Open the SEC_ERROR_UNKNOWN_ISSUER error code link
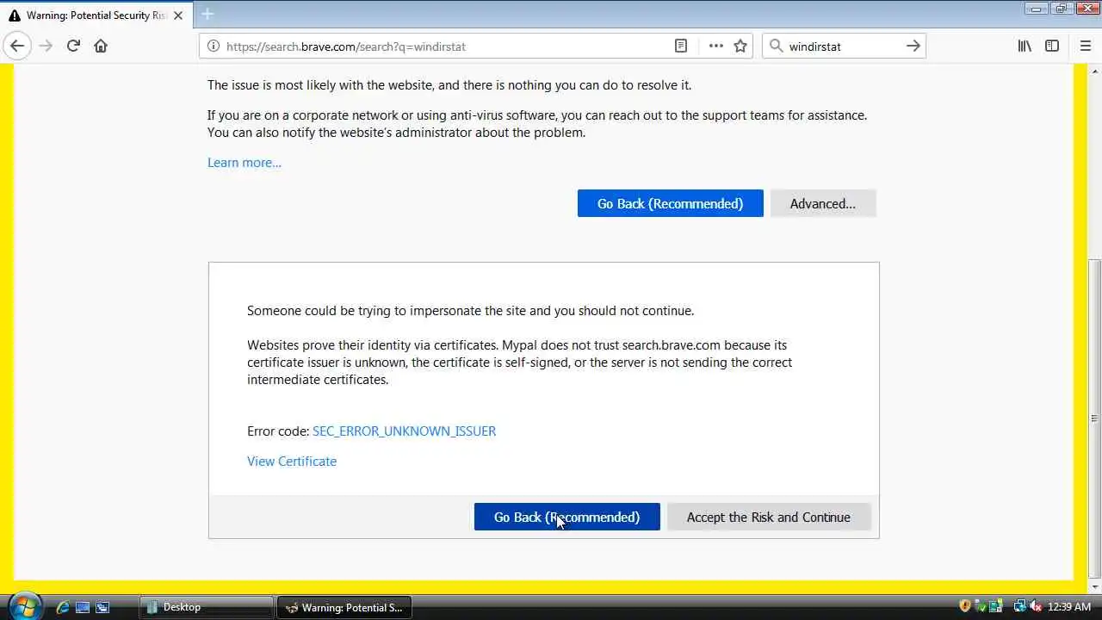This screenshot has height=620, width=1102. [x=404, y=431]
